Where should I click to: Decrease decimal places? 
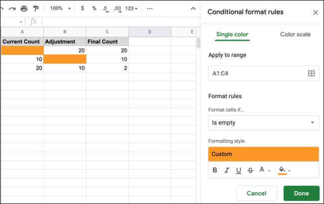coord(105,8)
